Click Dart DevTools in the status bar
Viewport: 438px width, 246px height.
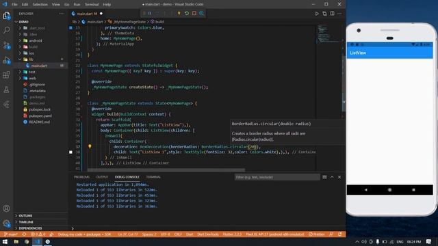pyautogui.click(x=208, y=234)
